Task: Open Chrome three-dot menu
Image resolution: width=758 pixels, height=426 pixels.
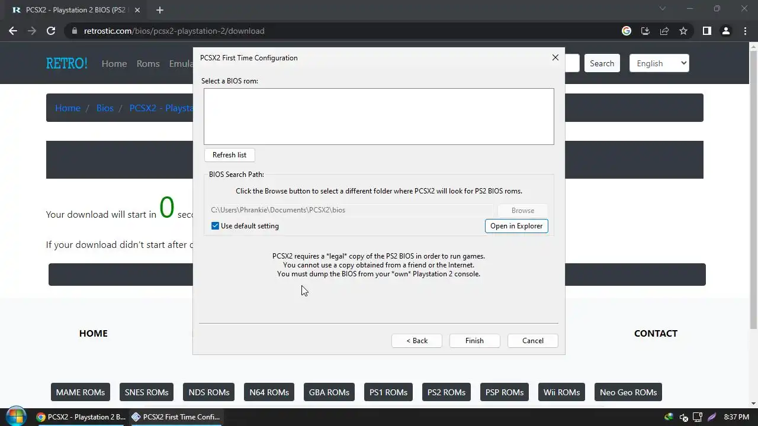Action: point(744,31)
